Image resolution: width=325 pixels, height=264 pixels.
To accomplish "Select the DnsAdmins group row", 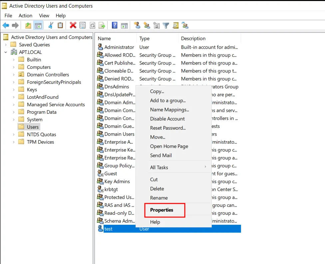I will [116, 87].
